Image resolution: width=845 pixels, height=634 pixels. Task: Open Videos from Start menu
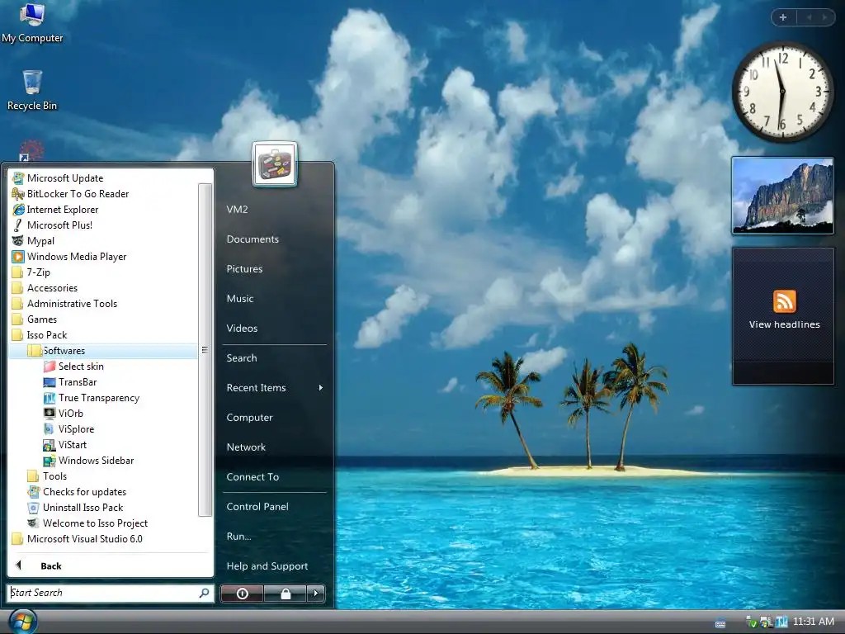pos(242,328)
